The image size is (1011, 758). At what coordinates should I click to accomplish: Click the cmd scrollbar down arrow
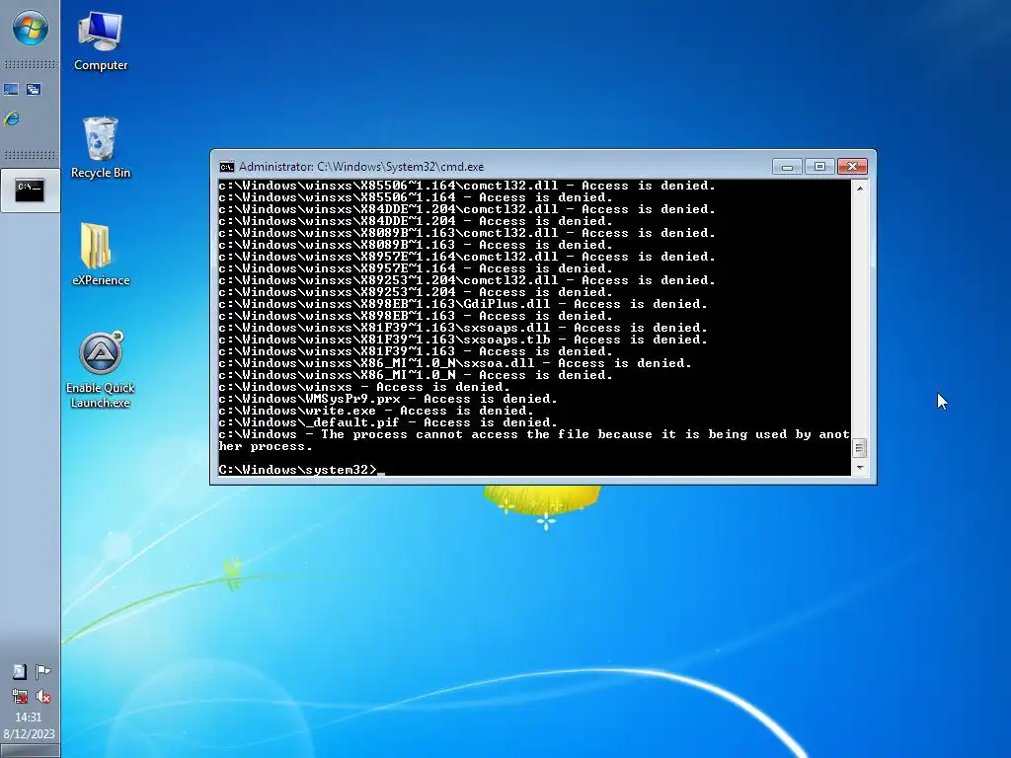click(x=860, y=468)
